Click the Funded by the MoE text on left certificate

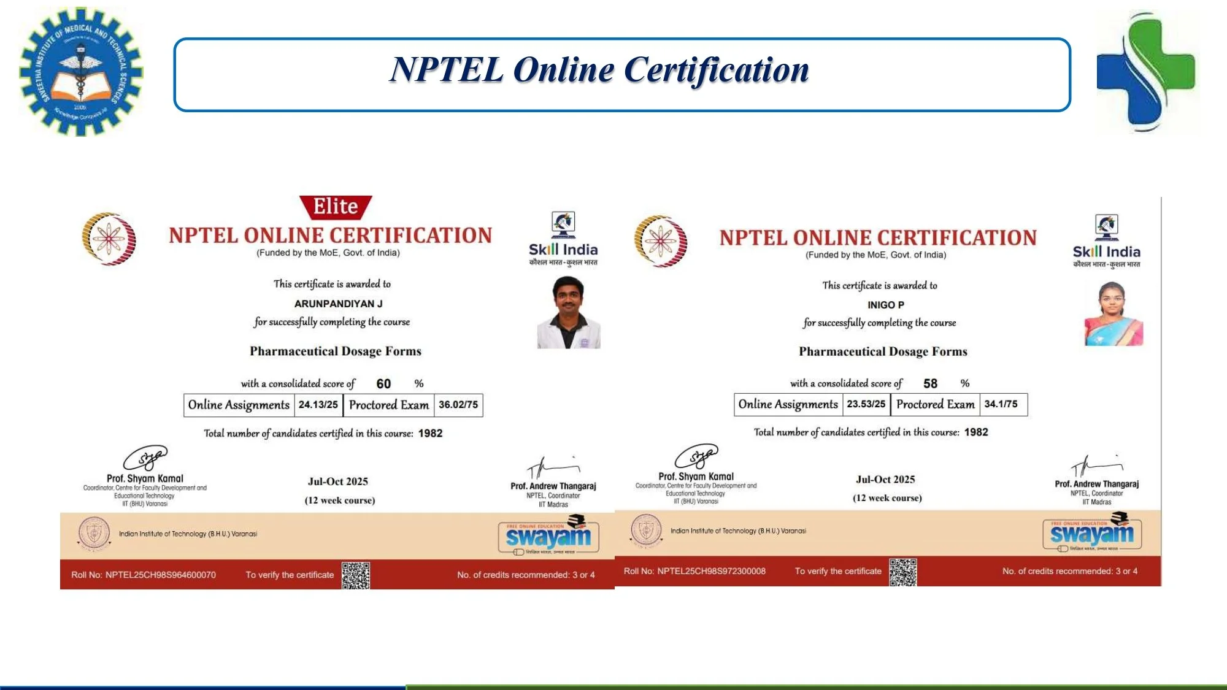coord(328,253)
